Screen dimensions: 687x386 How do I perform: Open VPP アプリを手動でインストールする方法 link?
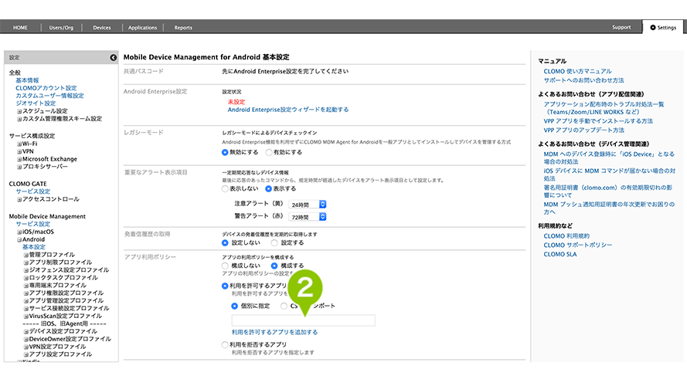point(598,120)
